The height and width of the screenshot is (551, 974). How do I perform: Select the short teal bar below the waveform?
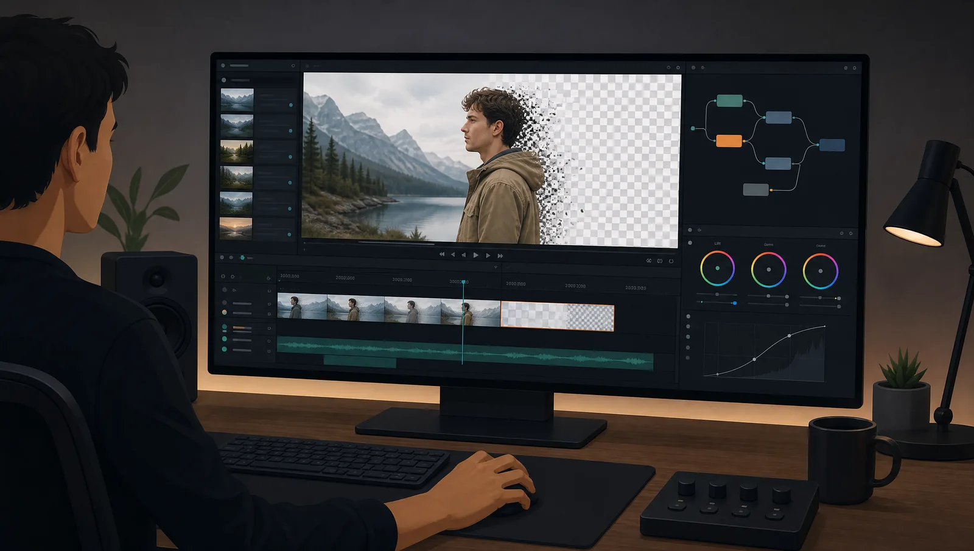click(360, 362)
